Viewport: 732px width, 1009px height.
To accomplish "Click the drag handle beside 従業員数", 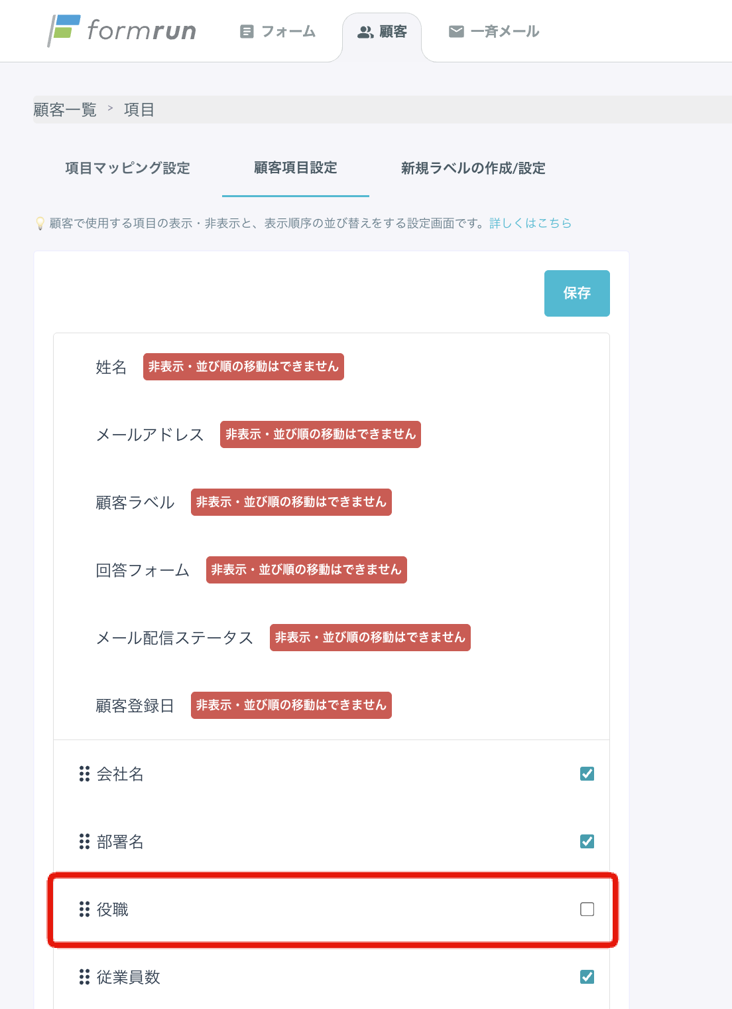I will pos(84,977).
